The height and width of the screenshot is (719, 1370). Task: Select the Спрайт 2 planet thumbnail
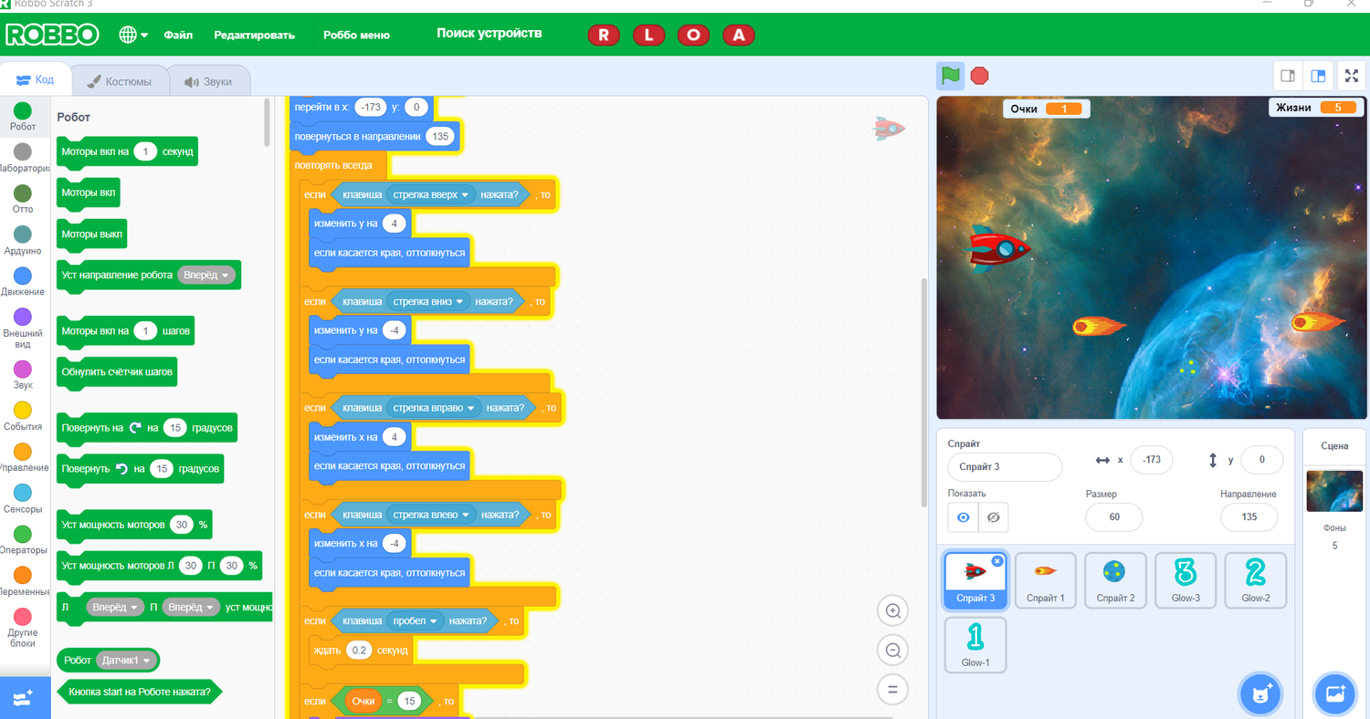coord(1115,580)
